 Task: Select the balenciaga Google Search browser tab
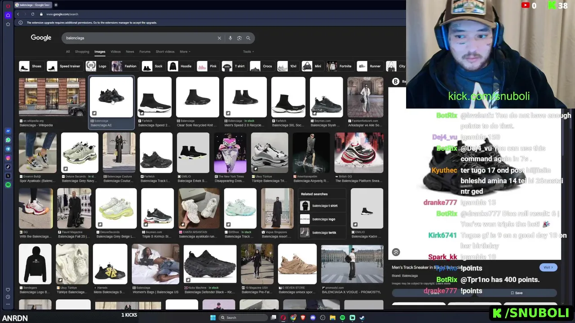34,5
